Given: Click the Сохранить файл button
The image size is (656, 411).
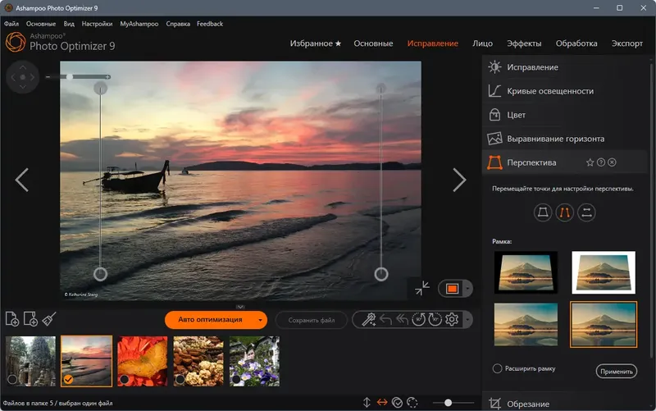Looking at the screenshot, I should point(312,320).
